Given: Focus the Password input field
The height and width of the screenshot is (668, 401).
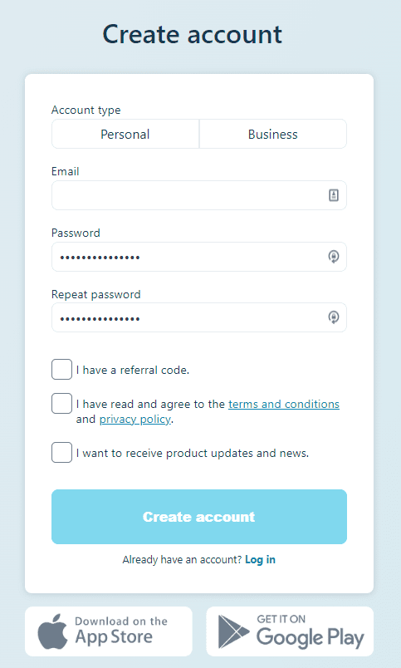Looking at the screenshot, I should (x=199, y=257).
